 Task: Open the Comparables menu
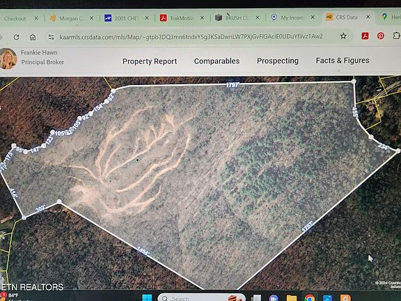[217, 61]
